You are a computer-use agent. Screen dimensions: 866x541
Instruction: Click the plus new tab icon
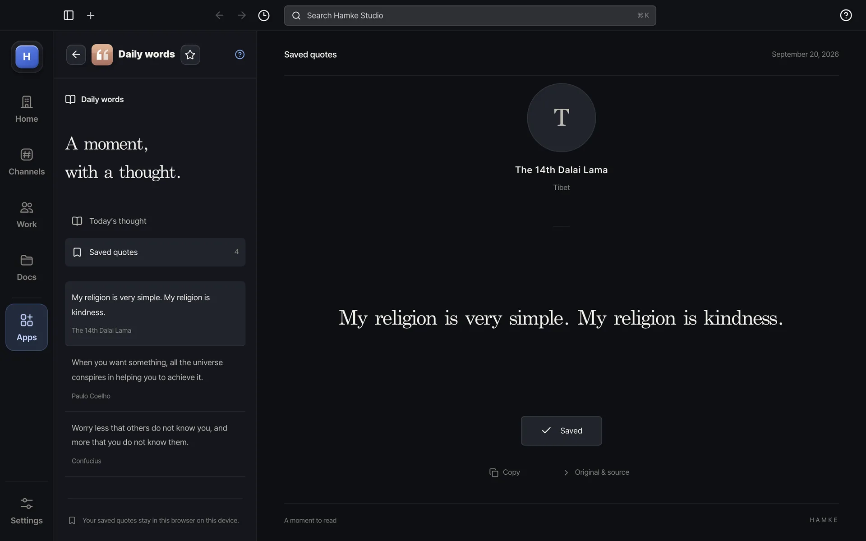click(91, 15)
